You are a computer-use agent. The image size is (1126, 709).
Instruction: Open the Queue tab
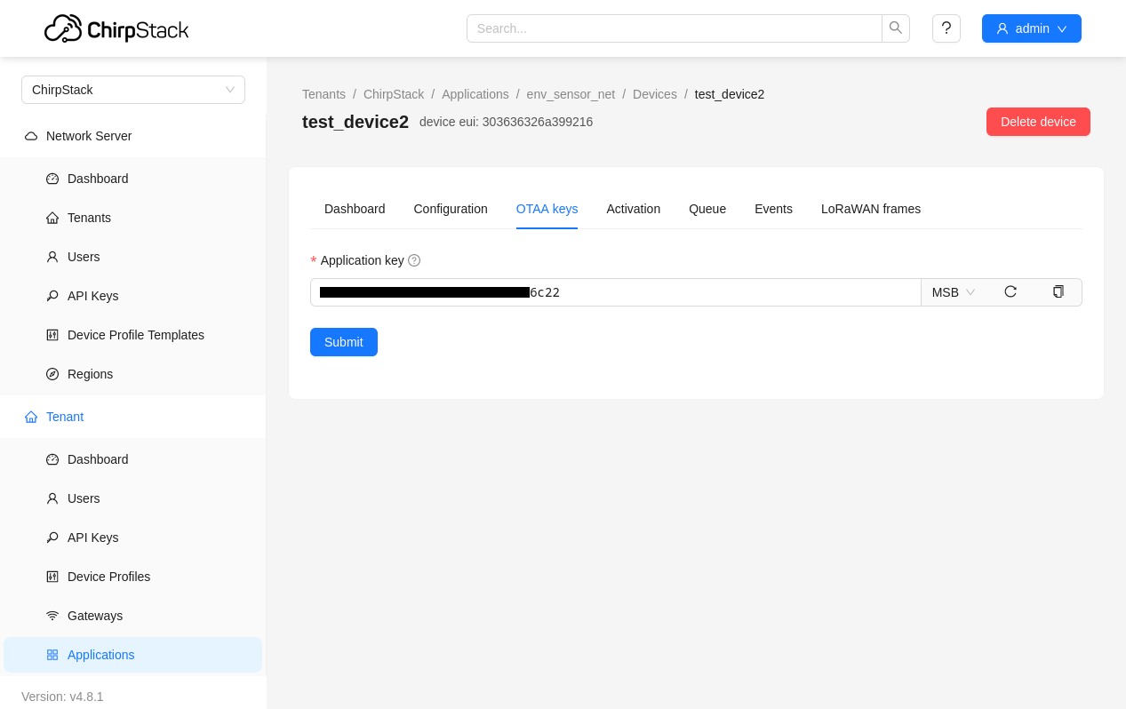[707, 209]
